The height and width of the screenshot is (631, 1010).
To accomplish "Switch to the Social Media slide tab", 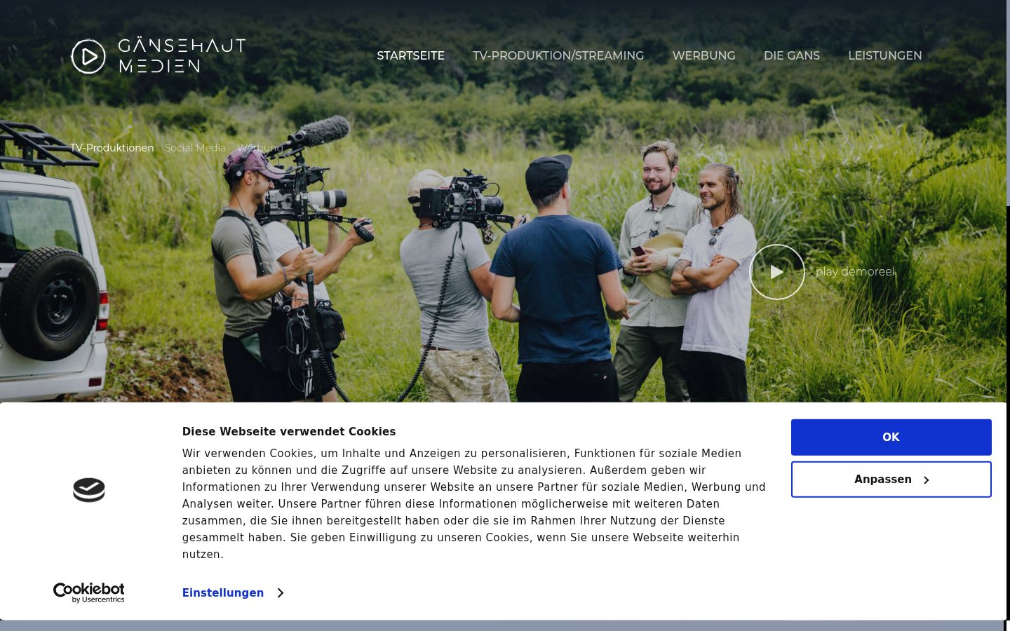I will coord(195,148).
